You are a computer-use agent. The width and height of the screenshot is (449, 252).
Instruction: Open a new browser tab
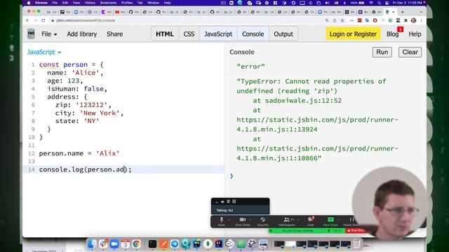(402, 12)
